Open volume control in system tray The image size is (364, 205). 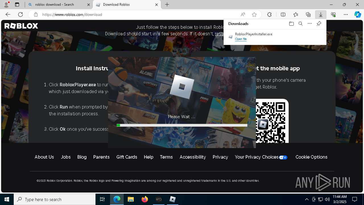tap(327, 199)
